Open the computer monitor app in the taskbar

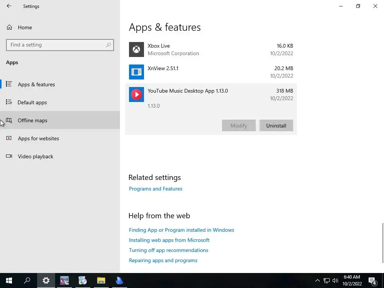pyautogui.click(x=64, y=280)
